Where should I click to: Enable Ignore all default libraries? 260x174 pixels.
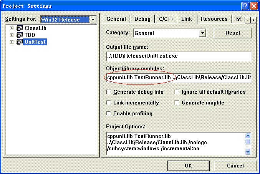point(177,92)
